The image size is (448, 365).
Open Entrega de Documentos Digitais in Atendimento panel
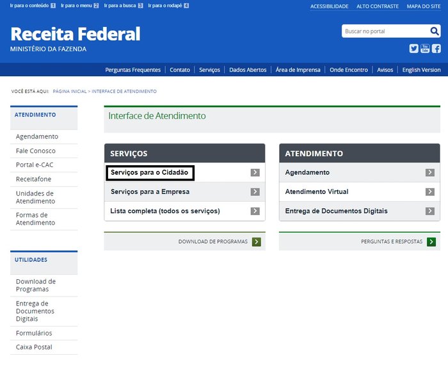[336, 211]
